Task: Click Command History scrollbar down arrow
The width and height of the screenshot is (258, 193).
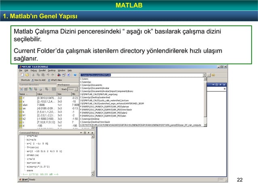Action: click(x=93, y=174)
